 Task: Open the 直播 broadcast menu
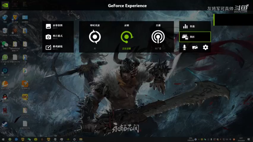pos(158,37)
